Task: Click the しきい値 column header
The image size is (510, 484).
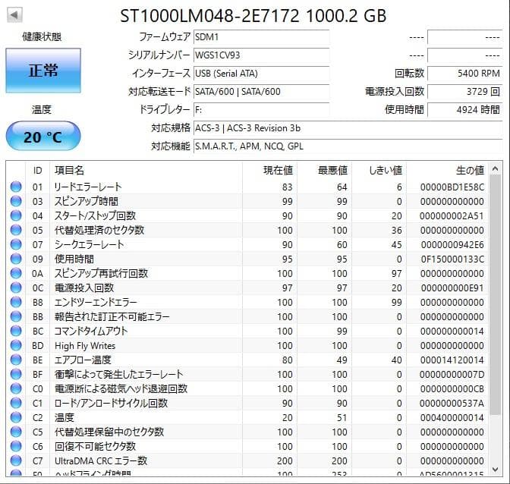Action: 379,171
